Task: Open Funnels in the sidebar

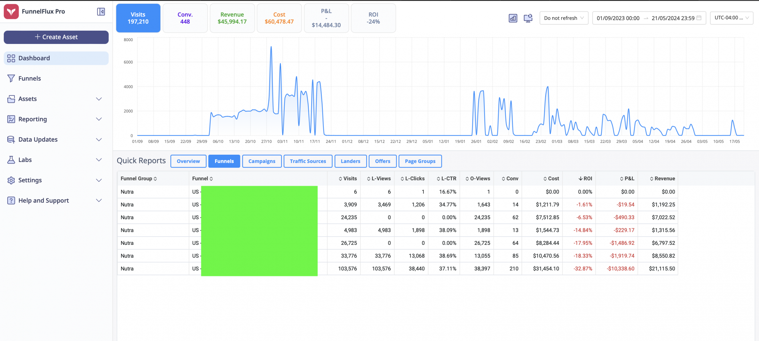Action: pos(56,78)
